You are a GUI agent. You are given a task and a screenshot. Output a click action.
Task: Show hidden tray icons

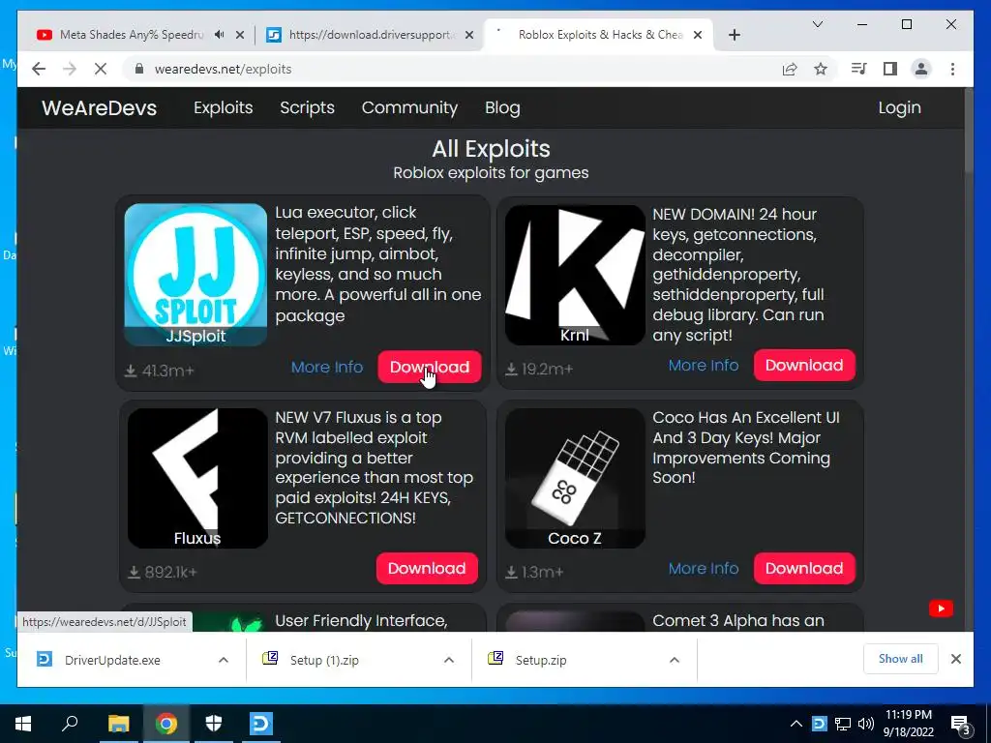point(796,724)
